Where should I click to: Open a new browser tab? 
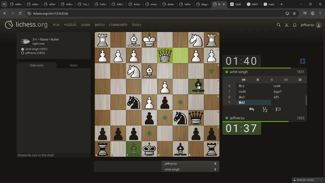click(282, 4)
